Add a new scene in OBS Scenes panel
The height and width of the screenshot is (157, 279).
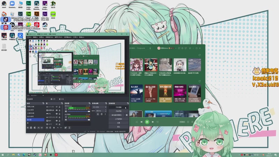click(28, 128)
